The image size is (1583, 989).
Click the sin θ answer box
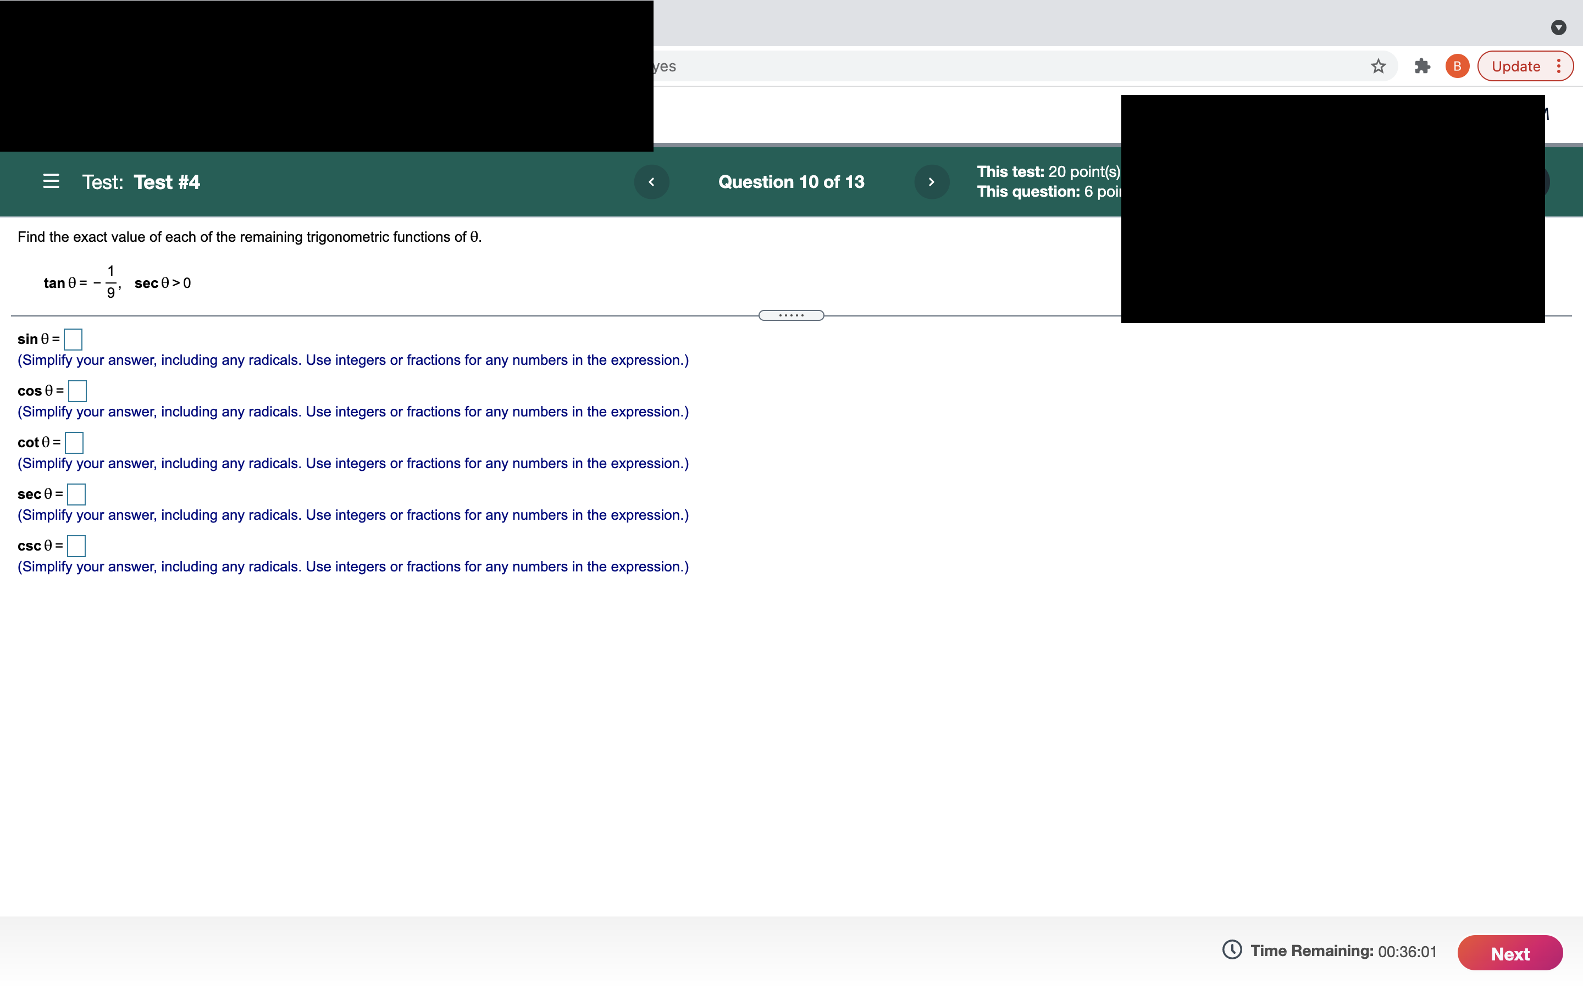[x=73, y=340]
